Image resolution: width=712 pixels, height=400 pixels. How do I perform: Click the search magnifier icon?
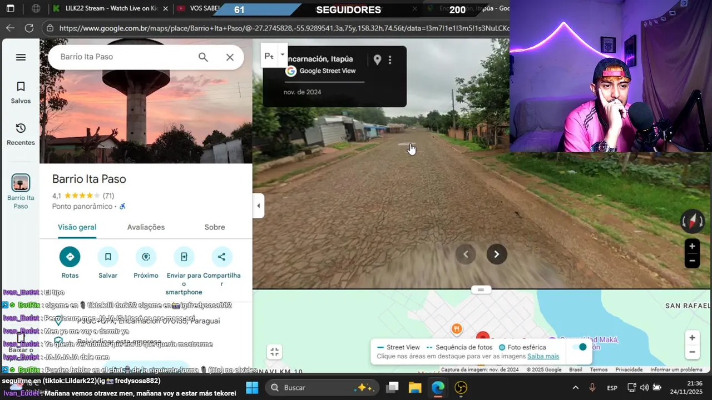coord(203,57)
